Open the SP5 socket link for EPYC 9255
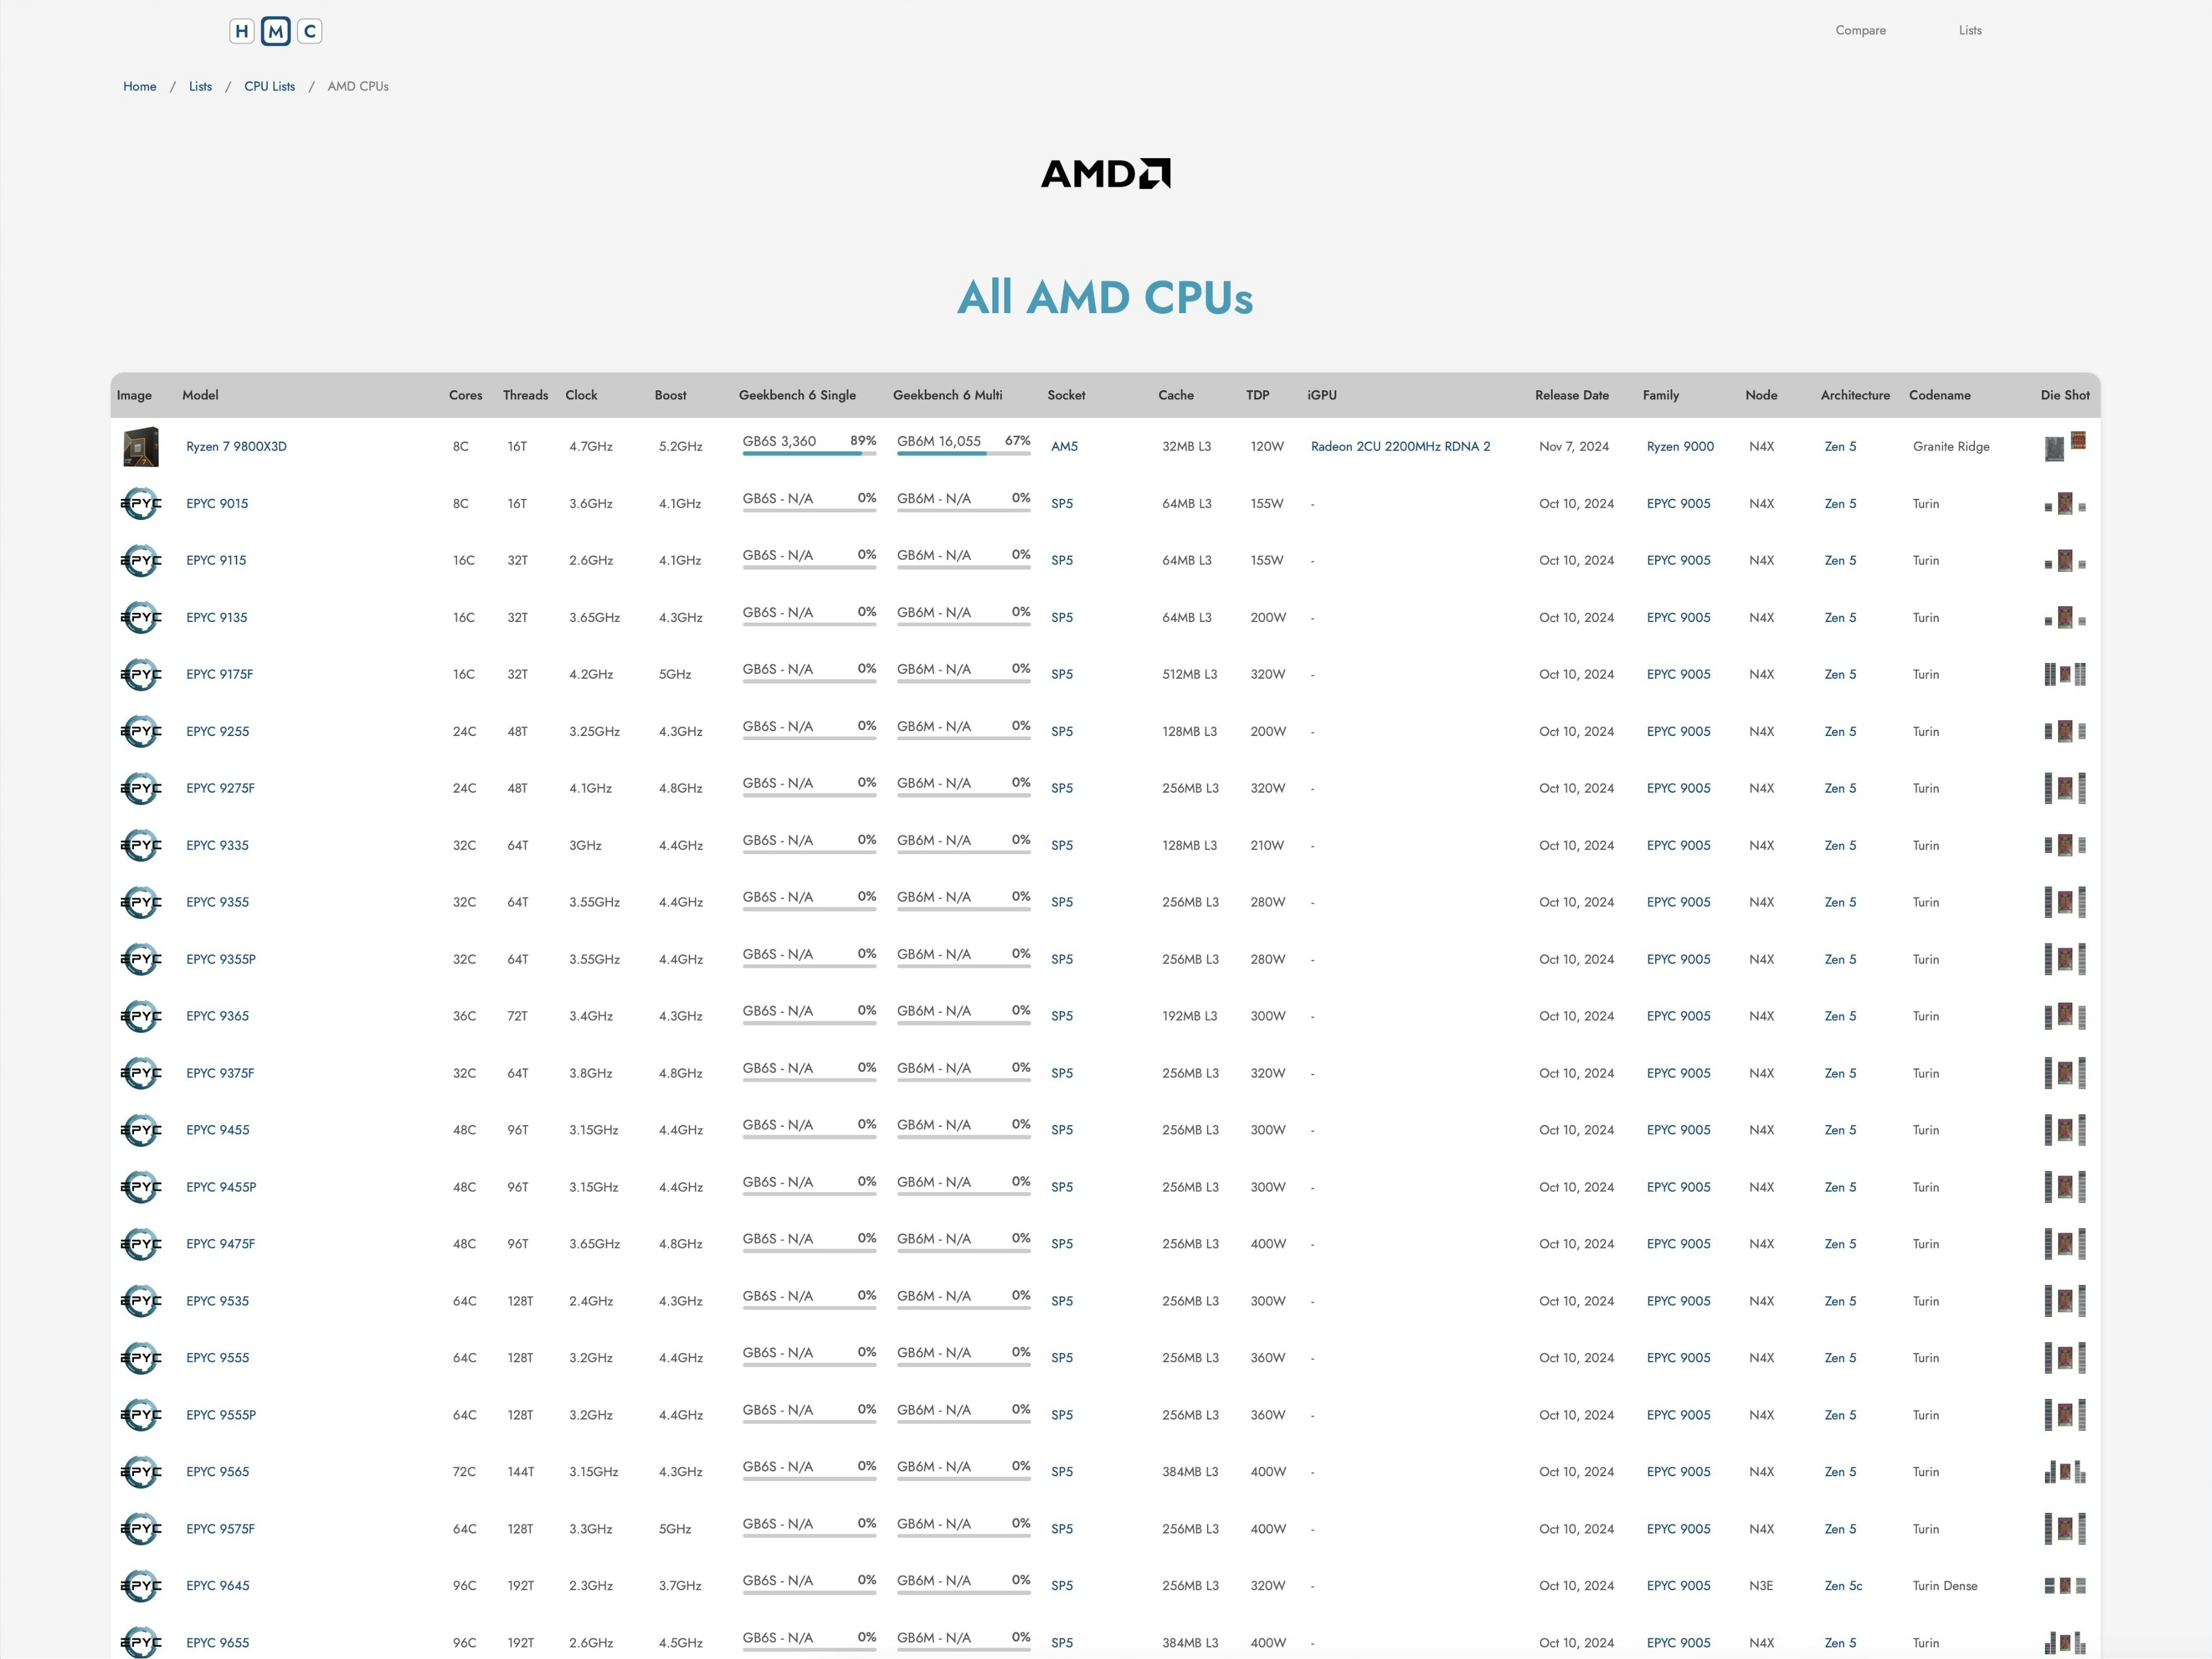The width and height of the screenshot is (2212, 1659). pos(1061,732)
